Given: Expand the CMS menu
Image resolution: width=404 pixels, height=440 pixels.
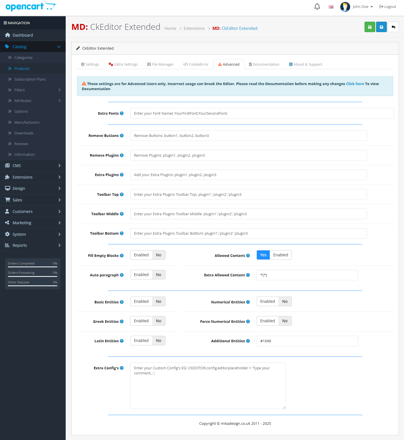Looking at the screenshot, I should click(x=33, y=166).
